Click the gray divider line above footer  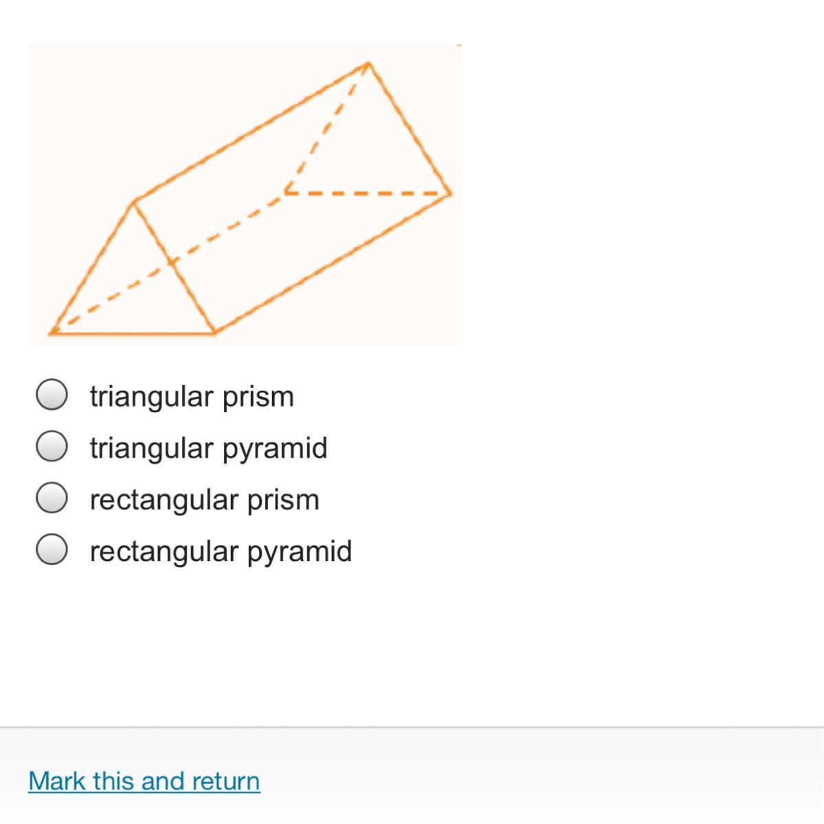[412, 726]
